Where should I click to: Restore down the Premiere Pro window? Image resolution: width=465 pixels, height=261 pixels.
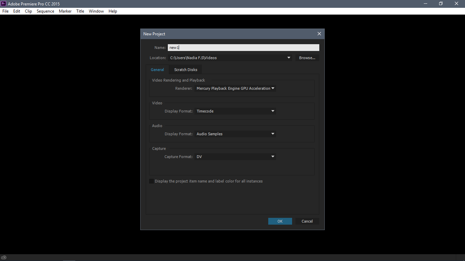click(x=441, y=4)
